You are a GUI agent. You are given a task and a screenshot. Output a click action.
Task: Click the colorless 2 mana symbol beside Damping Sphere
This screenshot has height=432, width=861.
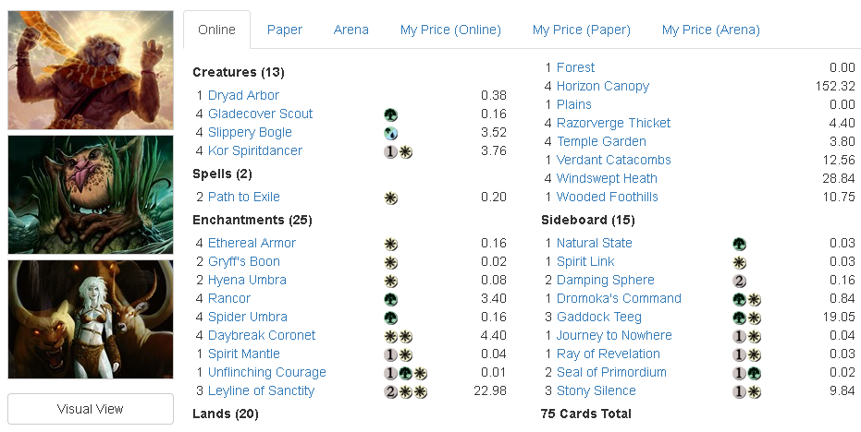coord(739,281)
